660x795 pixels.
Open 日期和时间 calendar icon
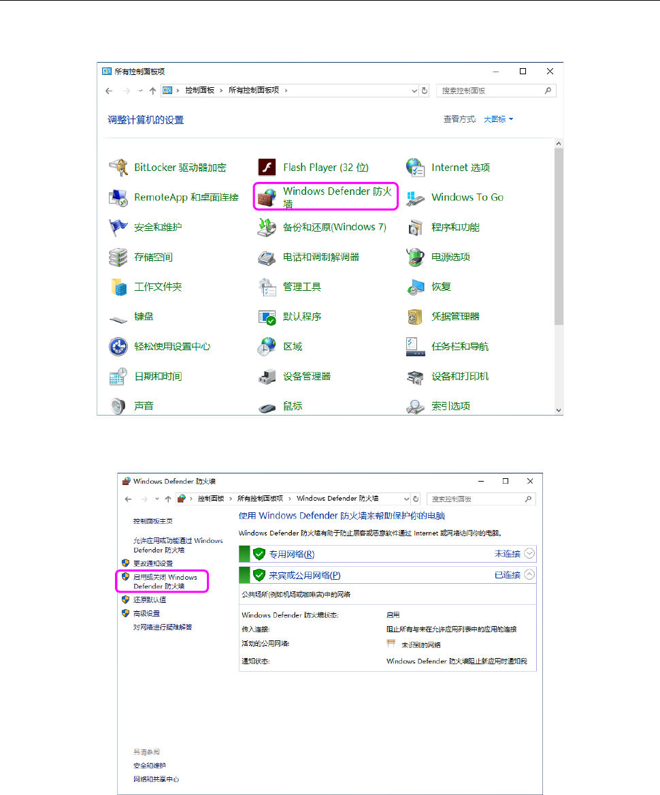coord(118,377)
